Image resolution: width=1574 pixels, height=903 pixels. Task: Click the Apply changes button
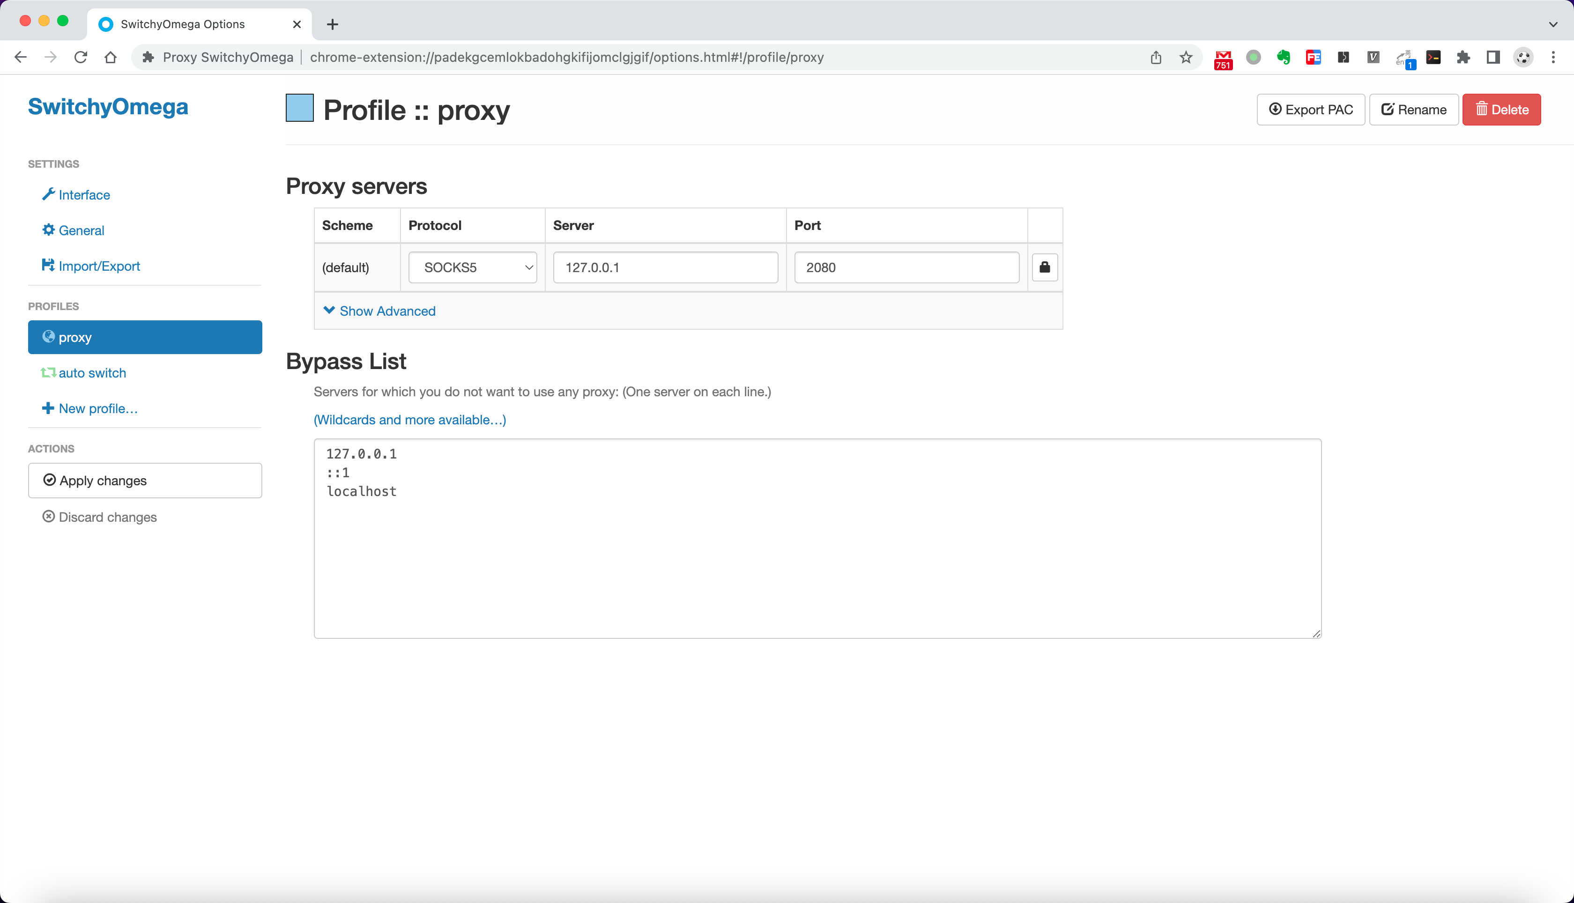(x=144, y=481)
